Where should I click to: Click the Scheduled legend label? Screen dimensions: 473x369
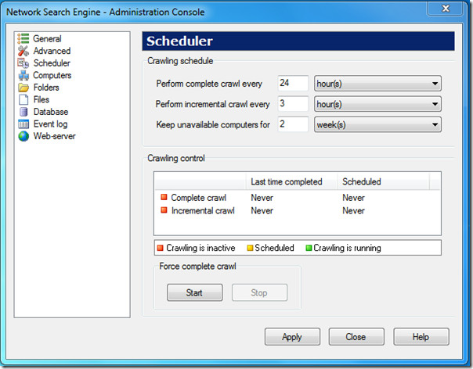(x=274, y=248)
